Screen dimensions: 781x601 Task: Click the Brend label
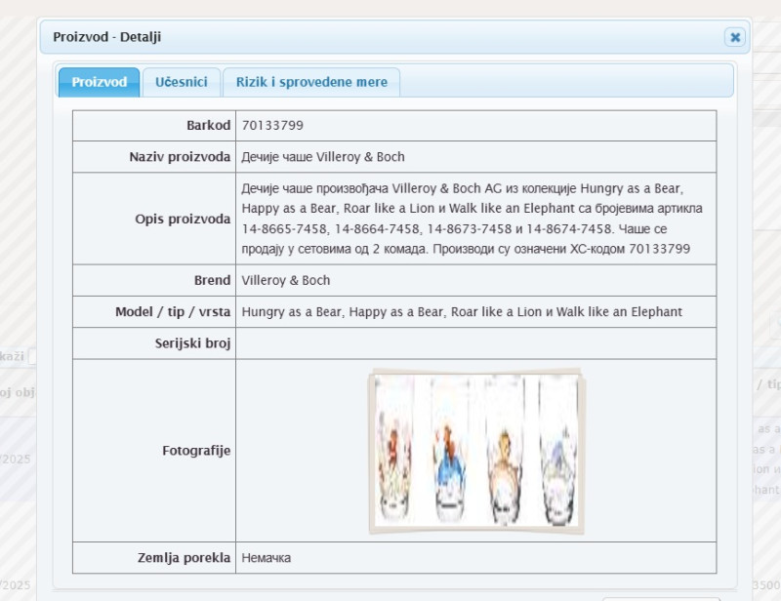(x=212, y=280)
